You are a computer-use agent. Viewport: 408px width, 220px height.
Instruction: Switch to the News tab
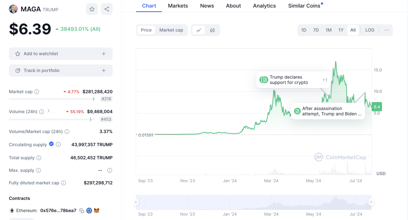click(207, 6)
